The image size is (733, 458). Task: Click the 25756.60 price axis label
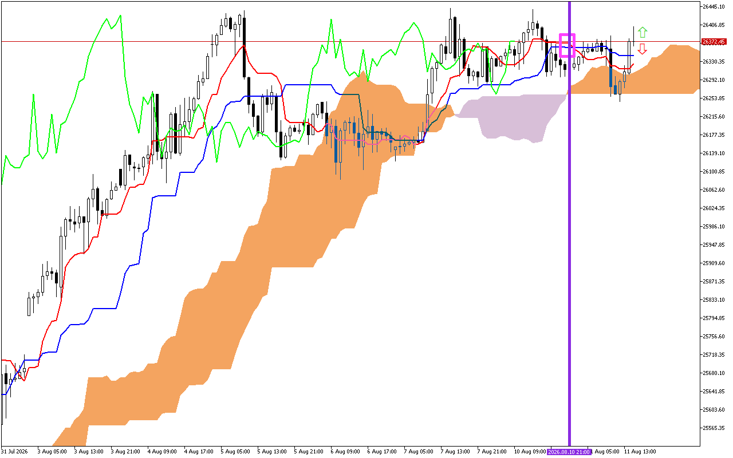click(714, 337)
